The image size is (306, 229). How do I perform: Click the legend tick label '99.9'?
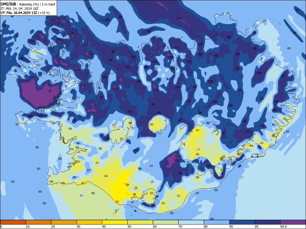(283, 227)
